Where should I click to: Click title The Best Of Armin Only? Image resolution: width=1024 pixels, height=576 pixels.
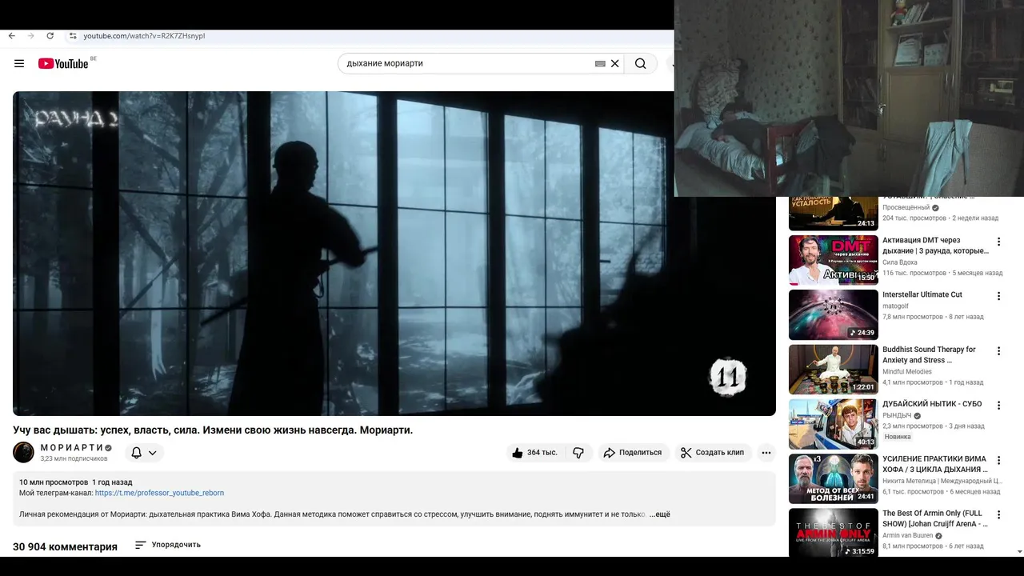click(x=935, y=518)
